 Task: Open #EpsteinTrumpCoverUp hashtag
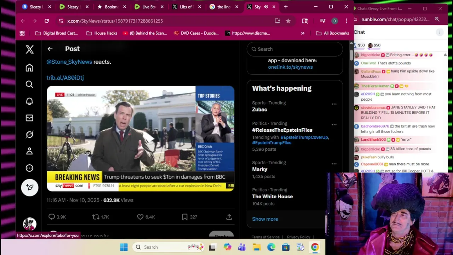(x=304, y=137)
